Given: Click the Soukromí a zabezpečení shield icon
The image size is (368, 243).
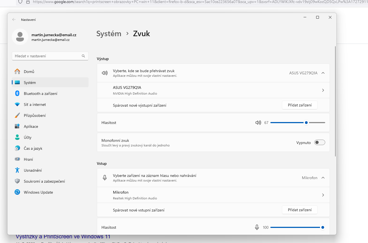Looking at the screenshot, I should tap(17, 181).
